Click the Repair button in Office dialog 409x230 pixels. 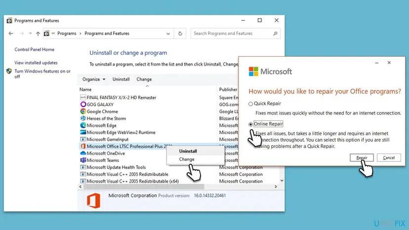click(362, 158)
